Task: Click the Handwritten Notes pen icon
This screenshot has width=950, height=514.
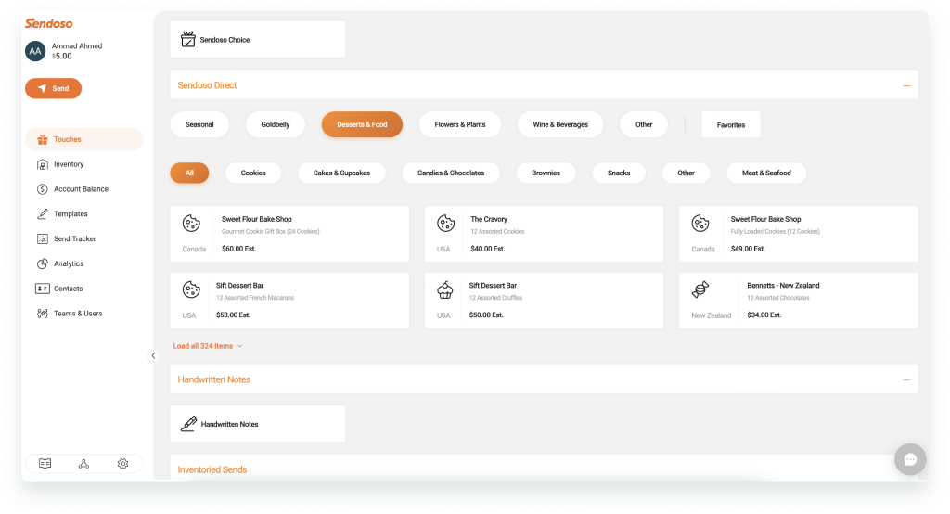Action: (x=188, y=424)
